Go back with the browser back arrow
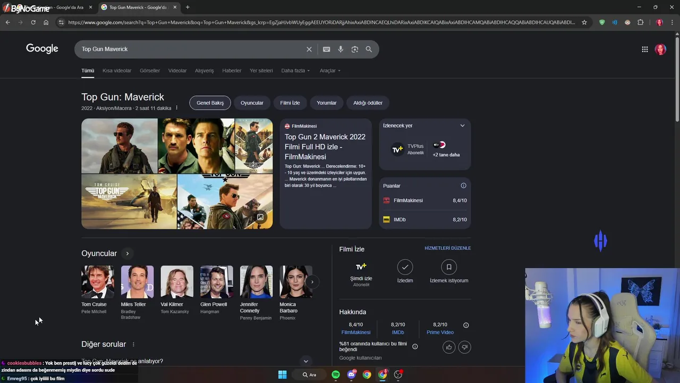 point(7,22)
